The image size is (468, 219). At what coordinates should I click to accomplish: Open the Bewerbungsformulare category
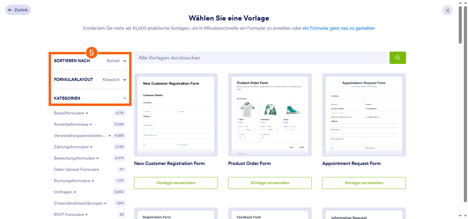pos(74,158)
